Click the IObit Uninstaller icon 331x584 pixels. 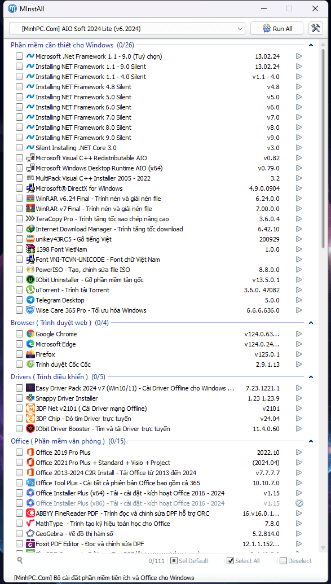pyautogui.click(x=30, y=280)
